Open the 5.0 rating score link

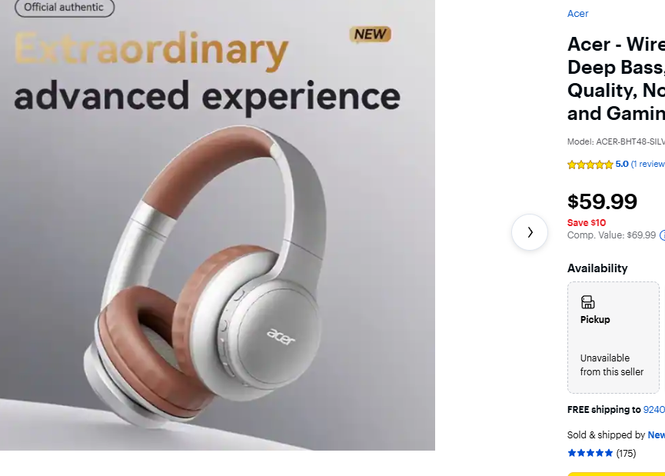[622, 165]
